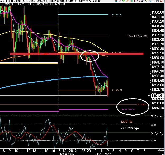Click the curved wave lines icon
This screenshot has height=155, width=165.
(120, 1)
